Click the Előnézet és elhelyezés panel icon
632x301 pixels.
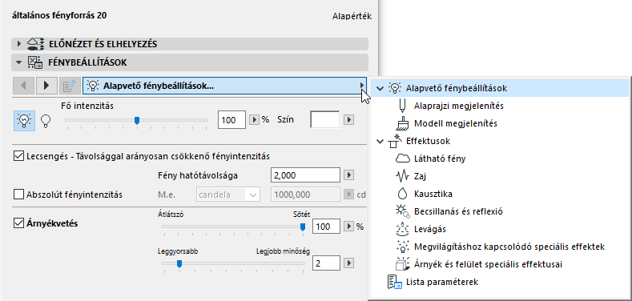coord(35,44)
